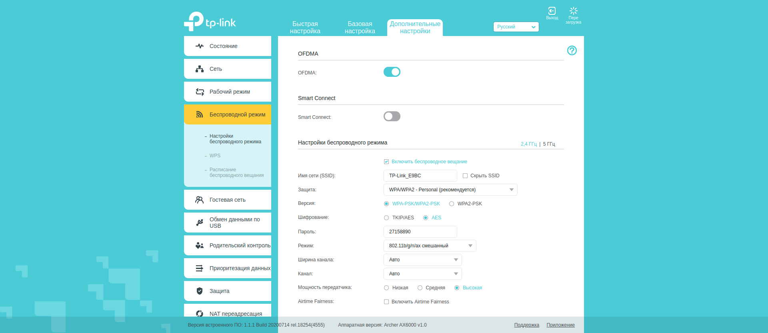Switch to the Базовая настройка tab
This screenshot has height=333, width=768.
click(360, 28)
